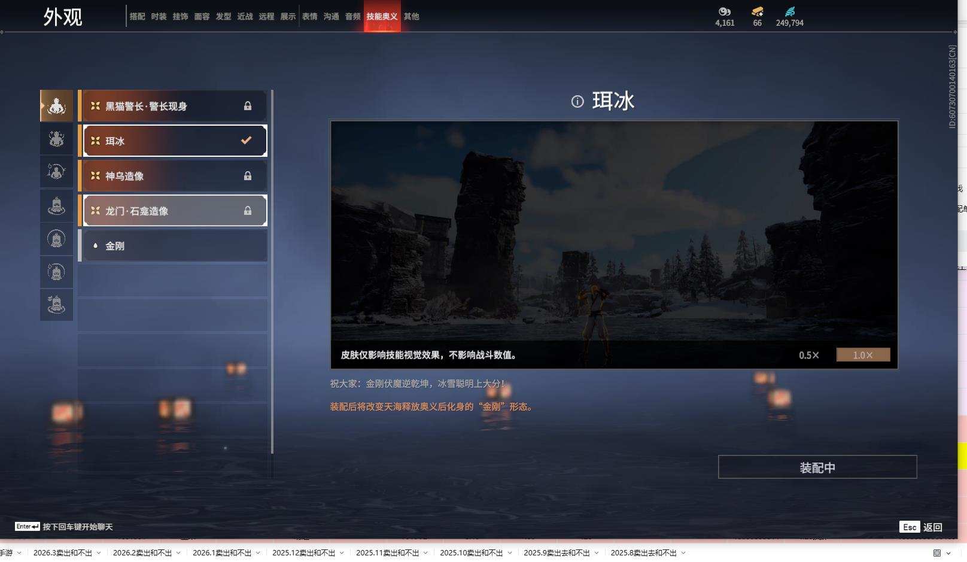Click the checkmark on the equipped 珥冰 entry
The image size is (967, 562).
pyautogui.click(x=245, y=140)
